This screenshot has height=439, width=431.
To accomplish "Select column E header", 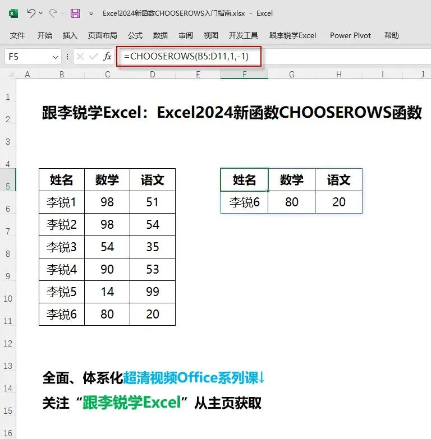I will (x=198, y=74).
